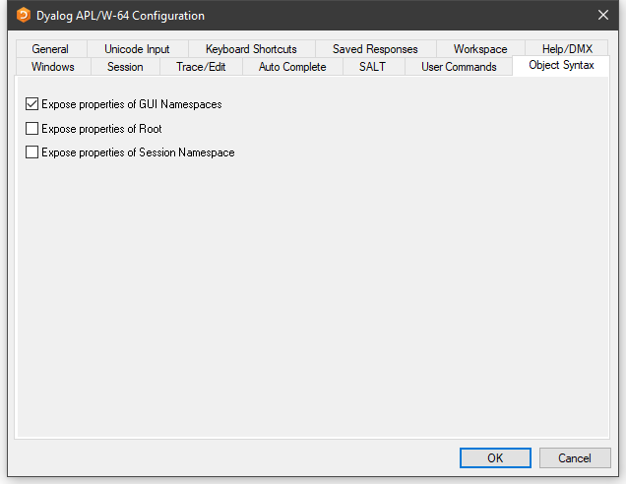This screenshot has width=626, height=484.
Task: Go to the Keyboard Shortcuts tab
Action: point(251,49)
